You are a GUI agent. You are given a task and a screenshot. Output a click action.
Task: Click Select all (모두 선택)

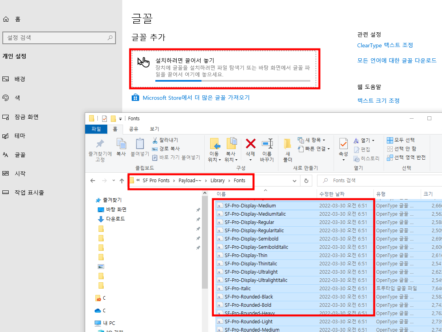coord(401,140)
